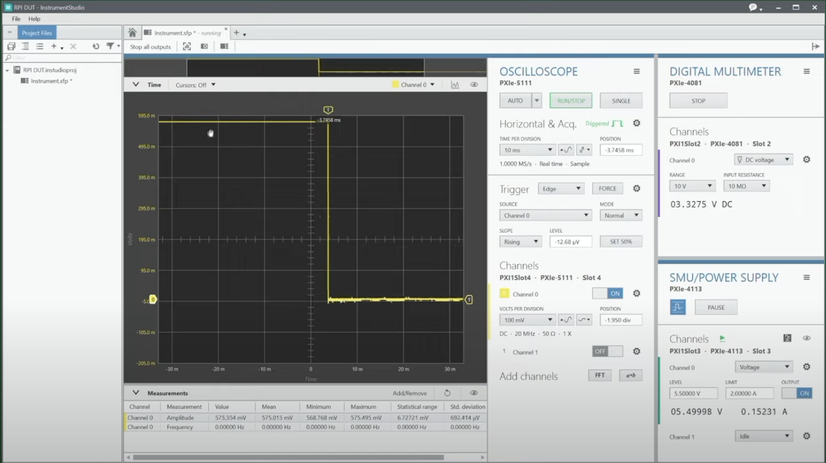The height and width of the screenshot is (463, 826).
Task: Add a new tab with the plus button
Action: 237,33
